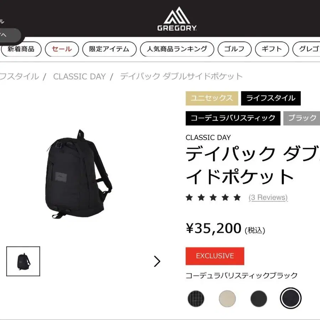The image size is (320, 320).
Task: Click the main backpack product image
Action: [x=79, y=174]
